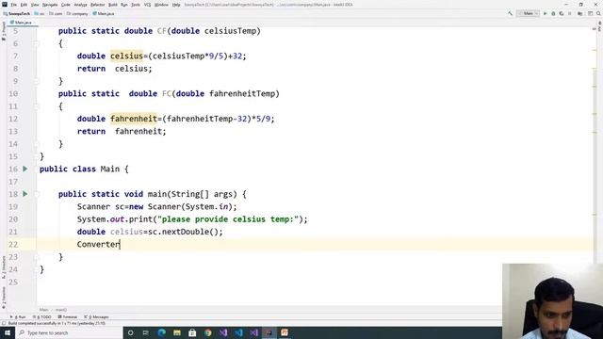The width and height of the screenshot is (603, 339).
Task: Place cursor after Converter on line 22
Action: tap(121, 245)
